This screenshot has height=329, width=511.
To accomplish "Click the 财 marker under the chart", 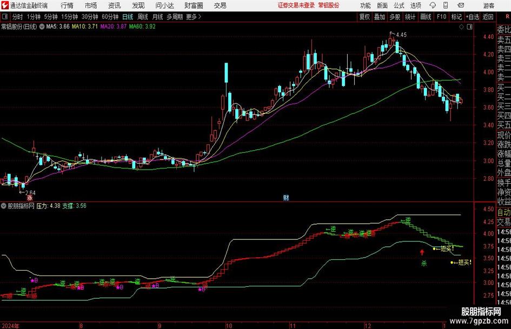I will (286, 198).
